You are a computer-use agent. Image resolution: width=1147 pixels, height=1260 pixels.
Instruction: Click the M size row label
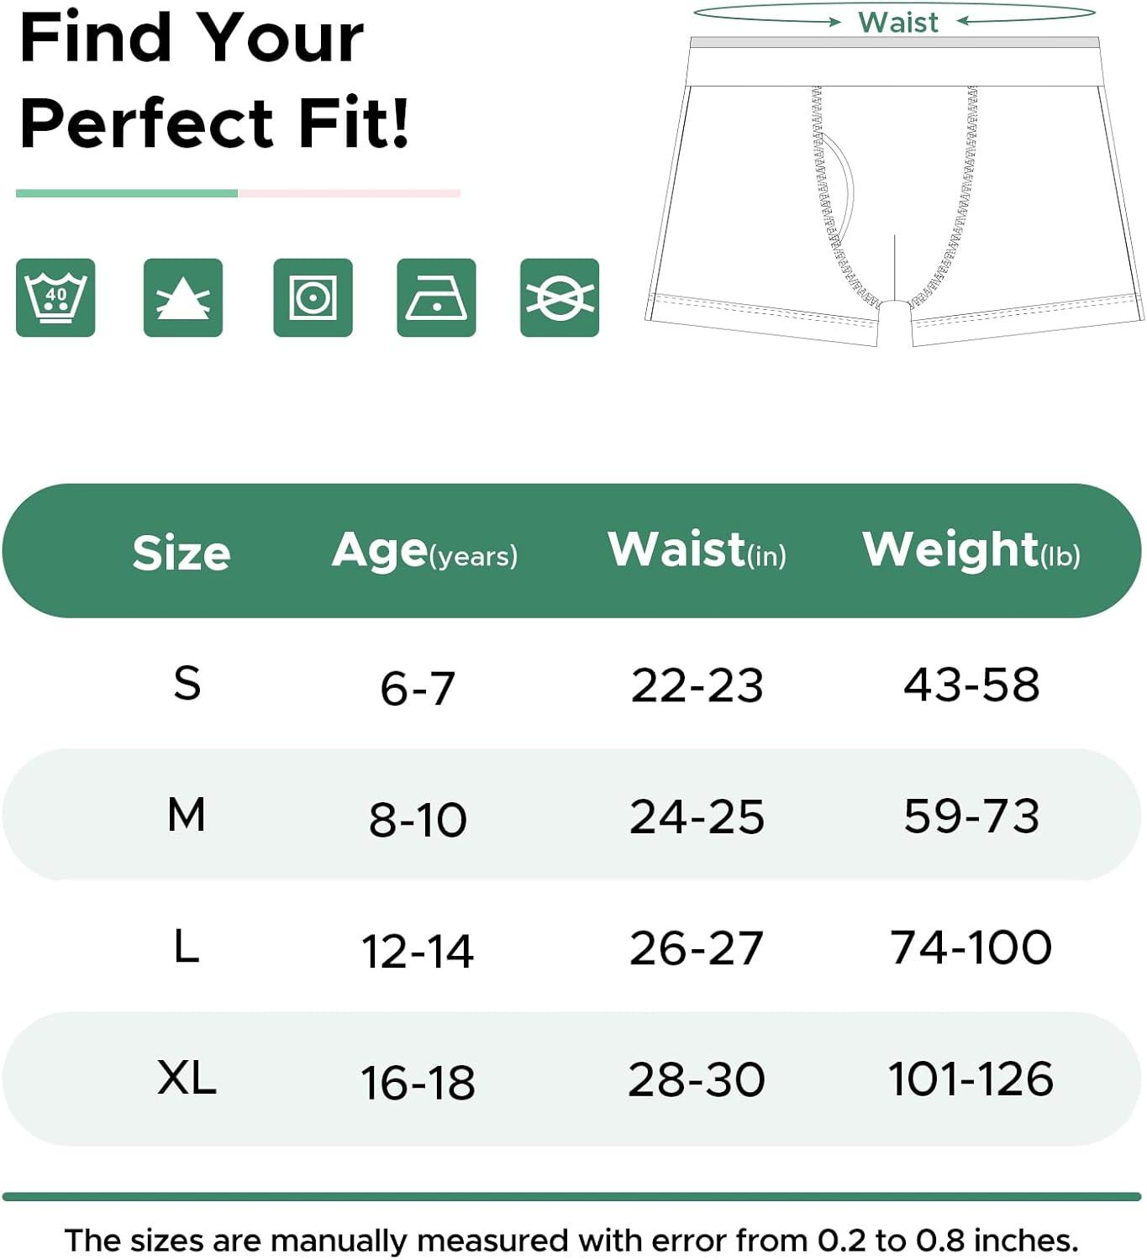187,814
